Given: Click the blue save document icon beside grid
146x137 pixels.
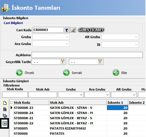Looking at the screenshot, I should point(5,109).
